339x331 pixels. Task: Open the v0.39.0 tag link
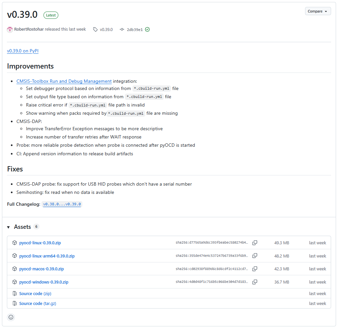[106, 30]
